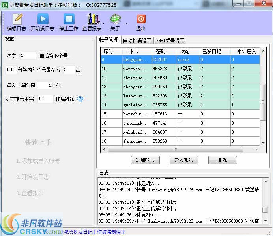Open the adsl拨号设置 tab
This screenshot has width=273, height=236.
tap(170, 41)
